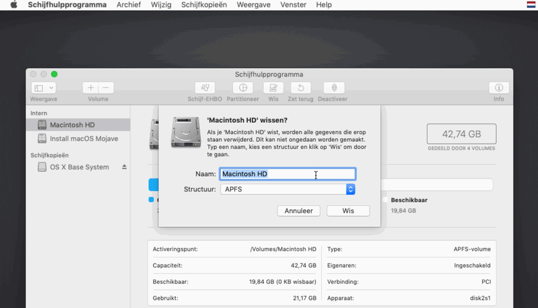Viewport: 538px width, 308px height.
Task: Run Schijf-EHBO first aid tool
Action: click(205, 88)
